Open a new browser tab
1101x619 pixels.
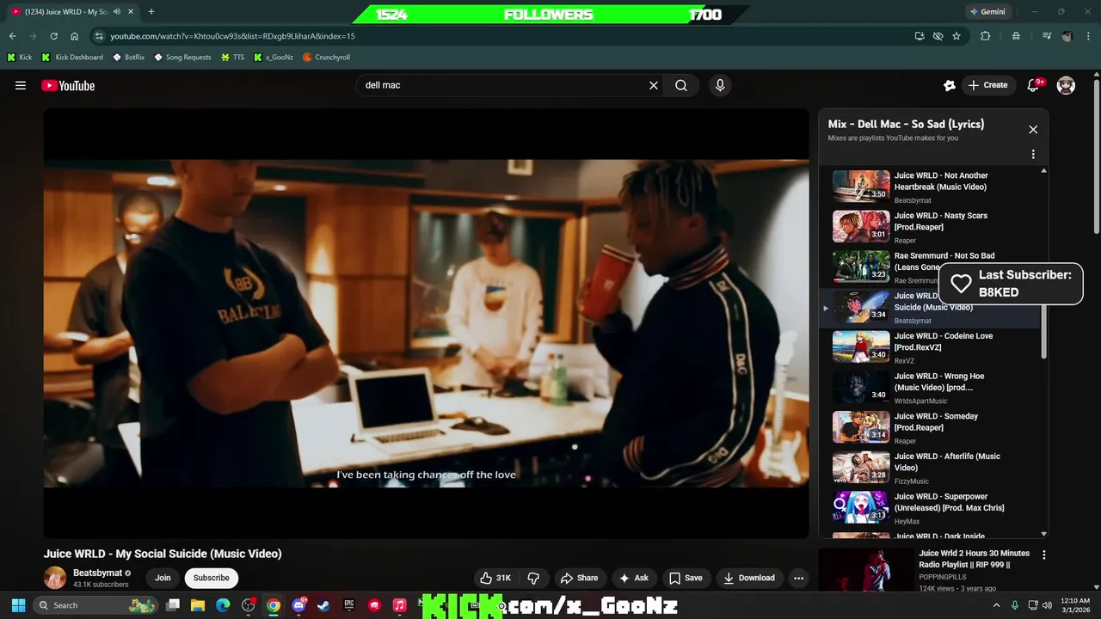[151, 12]
